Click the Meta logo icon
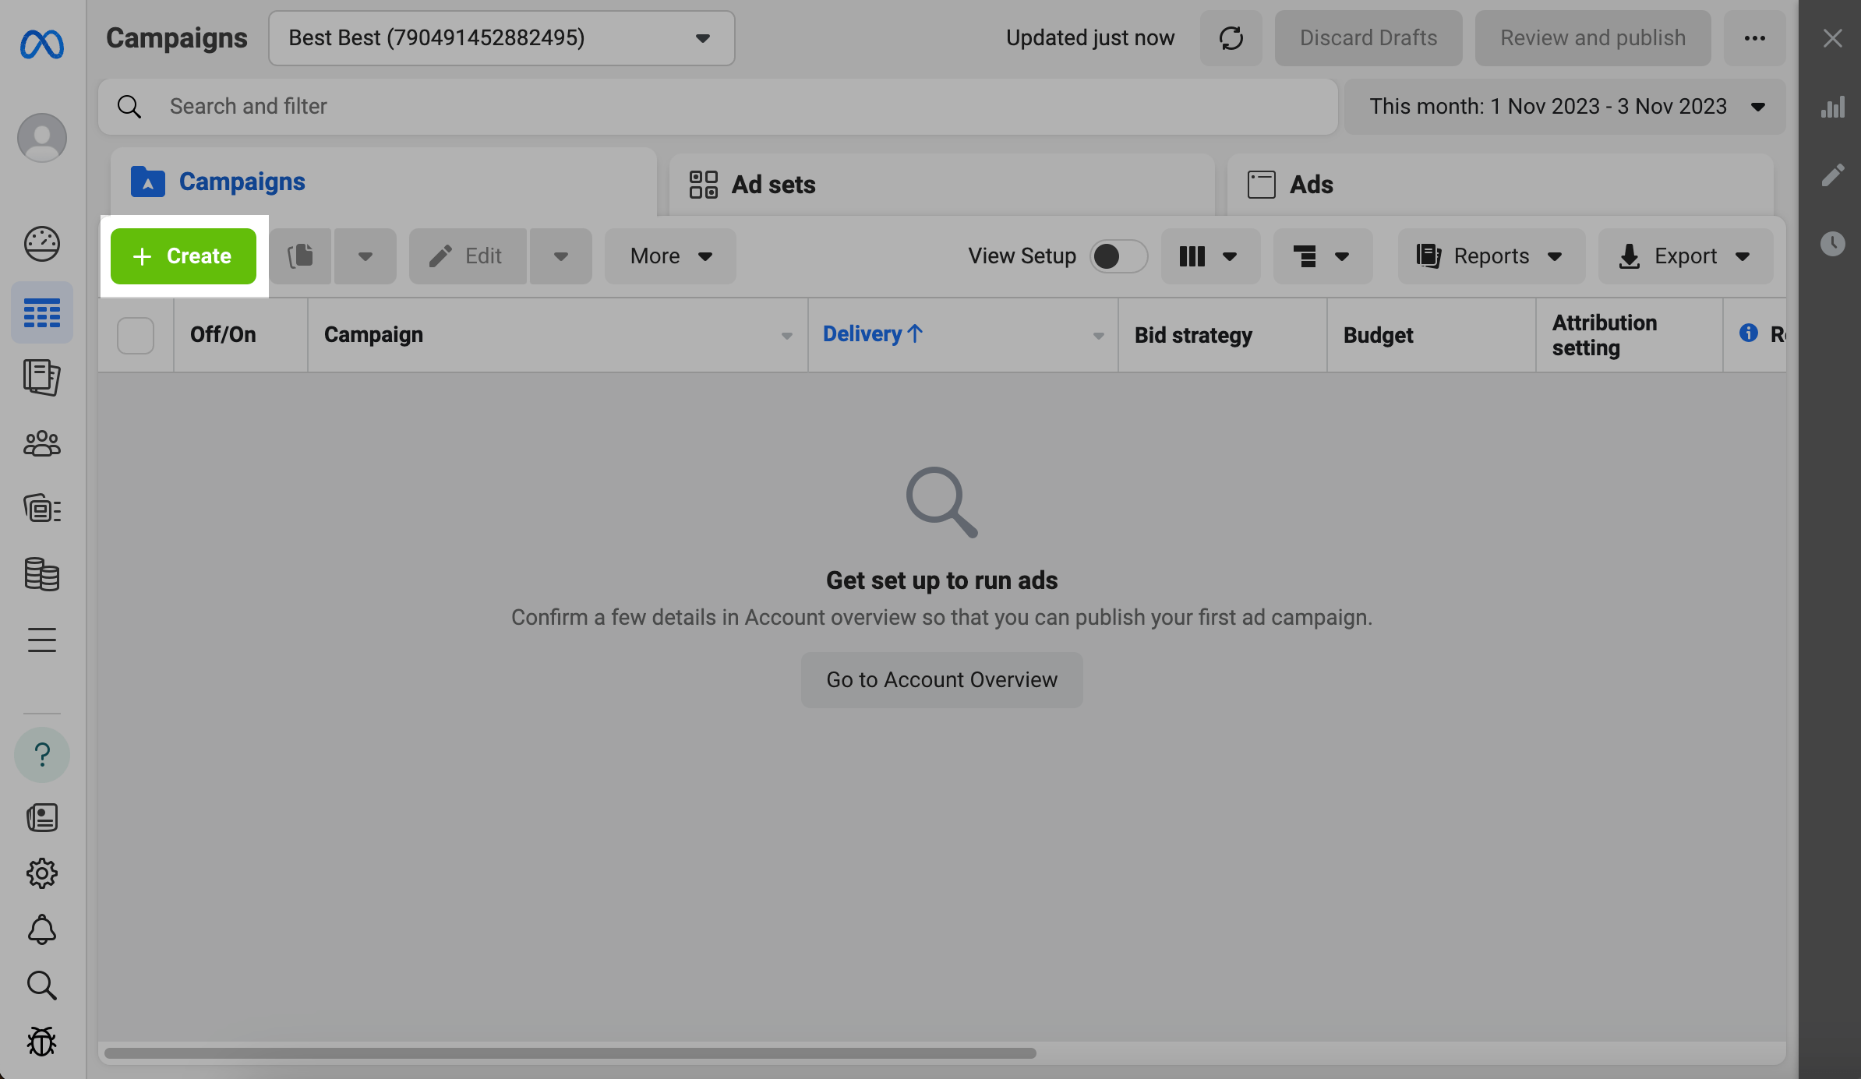 tap(42, 44)
